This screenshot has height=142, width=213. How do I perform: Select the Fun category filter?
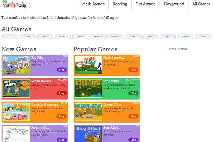[x=168, y=37]
